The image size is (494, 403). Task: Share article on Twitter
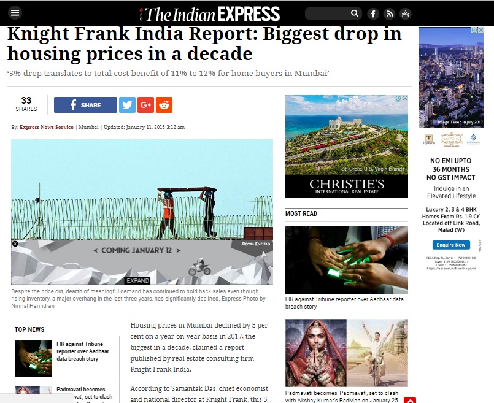click(x=127, y=105)
